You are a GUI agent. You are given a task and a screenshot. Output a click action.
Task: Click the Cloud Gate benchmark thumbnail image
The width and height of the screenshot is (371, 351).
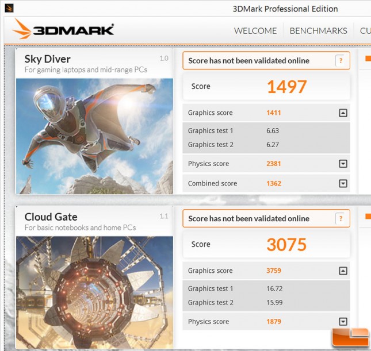pos(94,292)
